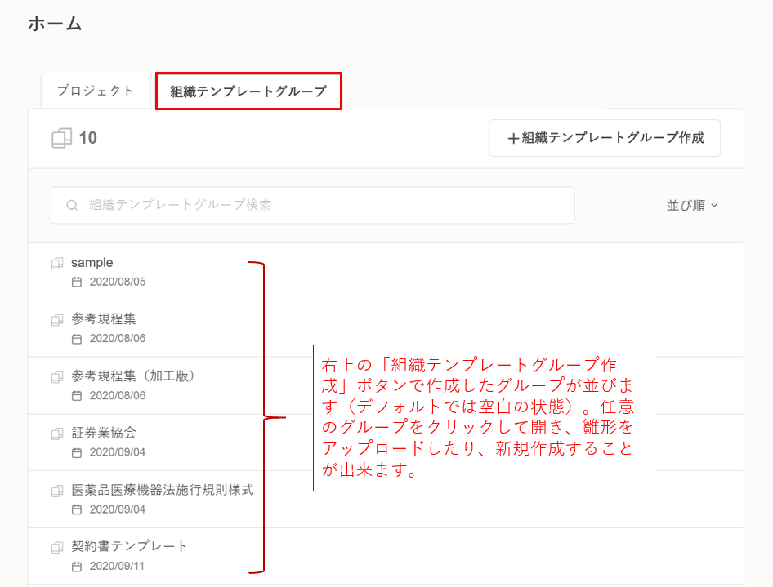Click the magnifier icon in the search box

72,206
